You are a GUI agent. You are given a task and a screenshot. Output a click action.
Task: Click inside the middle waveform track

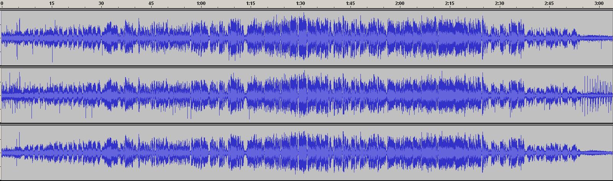306,95
